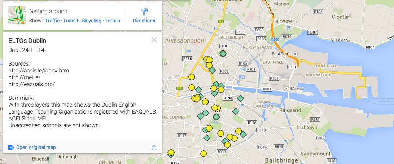Click the M50 motorway shield
Screen dimensions: 394x164
point(274,39)
